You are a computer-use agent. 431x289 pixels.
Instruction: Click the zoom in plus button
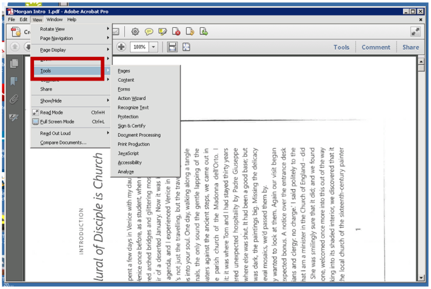point(121,47)
